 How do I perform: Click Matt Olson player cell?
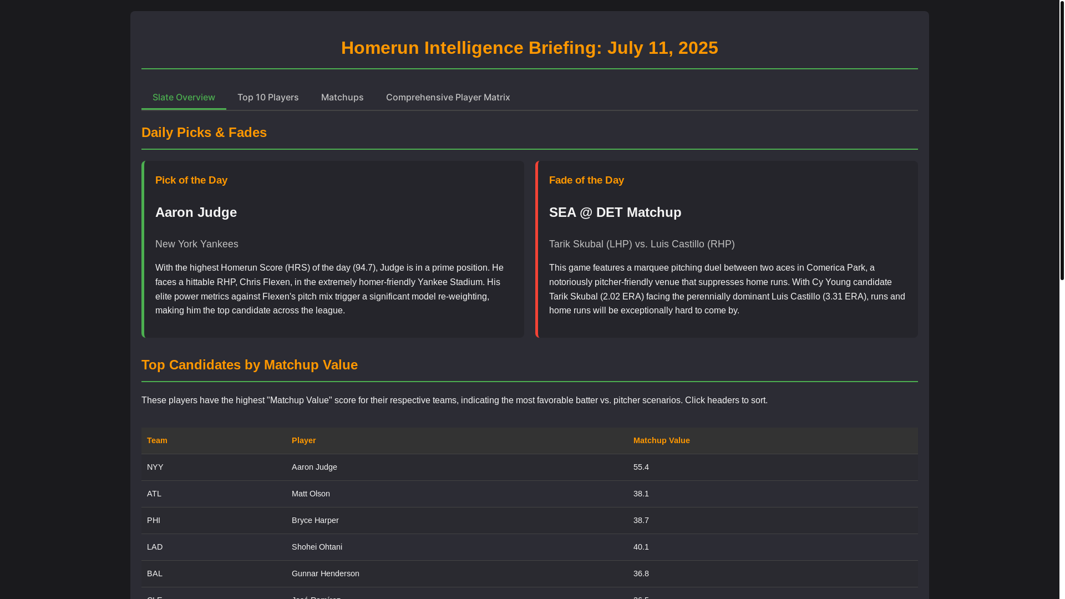457,494
